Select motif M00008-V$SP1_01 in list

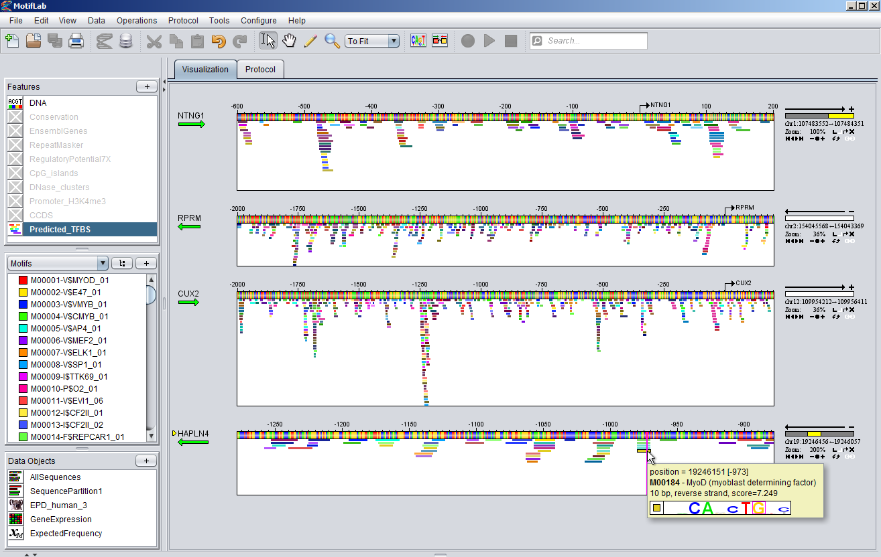pyautogui.click(x=66, y=365)
